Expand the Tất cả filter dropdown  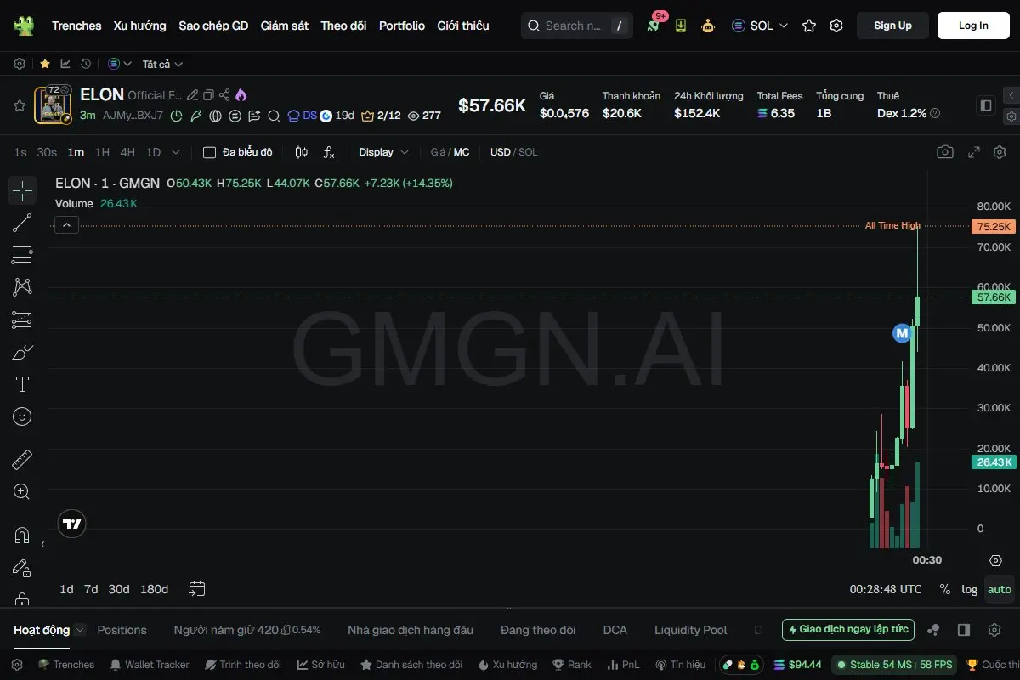pos(162,64)
